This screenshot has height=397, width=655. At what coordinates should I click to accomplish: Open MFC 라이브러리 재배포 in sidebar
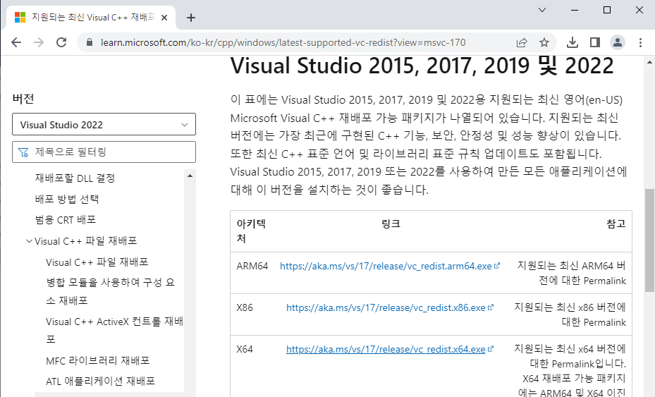click(x=98, y=360)
